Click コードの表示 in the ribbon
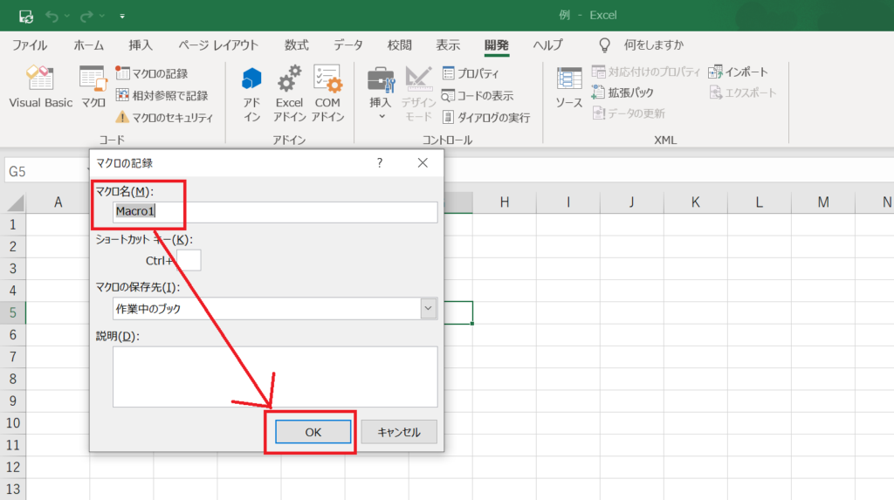Image resolution: width=894 pixels, height=500 pixels. tap(478, 95)
